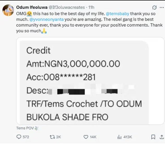Viewport: 165px width, 144px height.
Task: Click the reply speech bubble icon
Action: [x=19, y=137]
